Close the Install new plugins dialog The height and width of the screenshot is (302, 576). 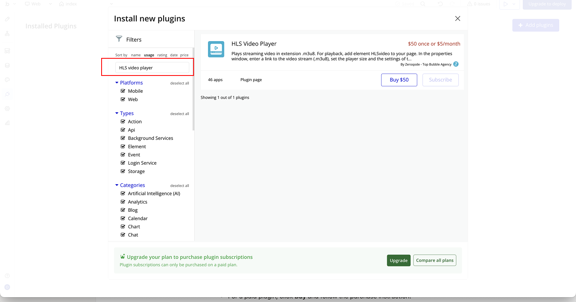click(x=458, y=18)
